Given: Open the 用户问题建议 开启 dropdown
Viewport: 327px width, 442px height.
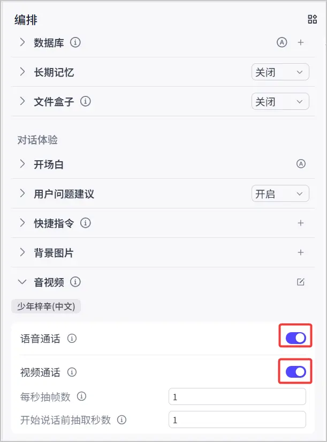Looking at the screenshot, I should (280, 193).
